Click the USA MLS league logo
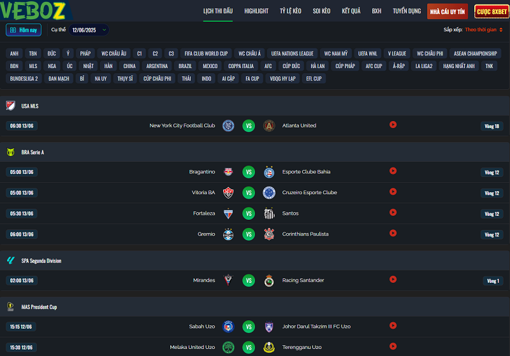The width and height of the screenshot is (510, 356). click(x=11, y=106)
